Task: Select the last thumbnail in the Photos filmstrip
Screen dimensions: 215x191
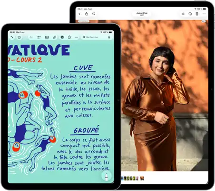Action: (142, 179)
